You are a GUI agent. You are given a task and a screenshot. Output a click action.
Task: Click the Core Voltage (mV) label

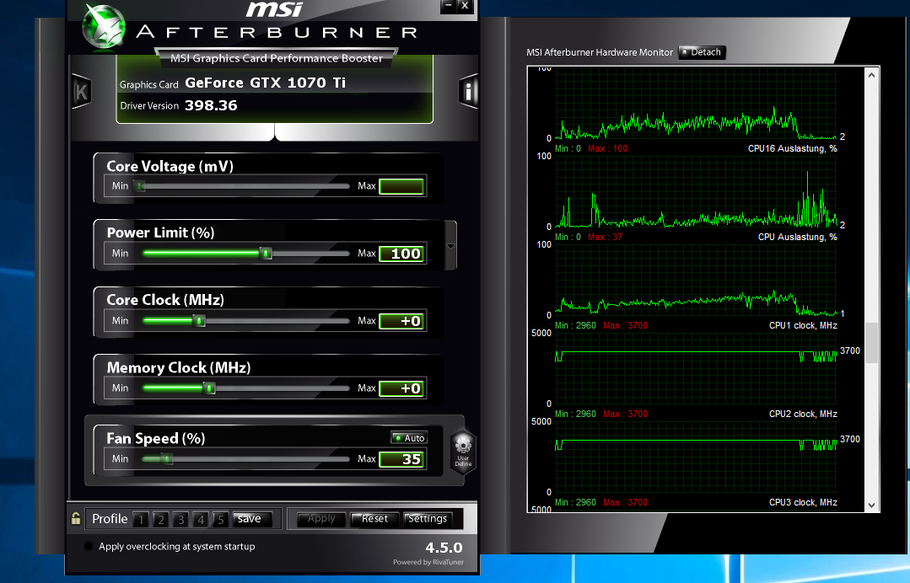pos(170,166)
